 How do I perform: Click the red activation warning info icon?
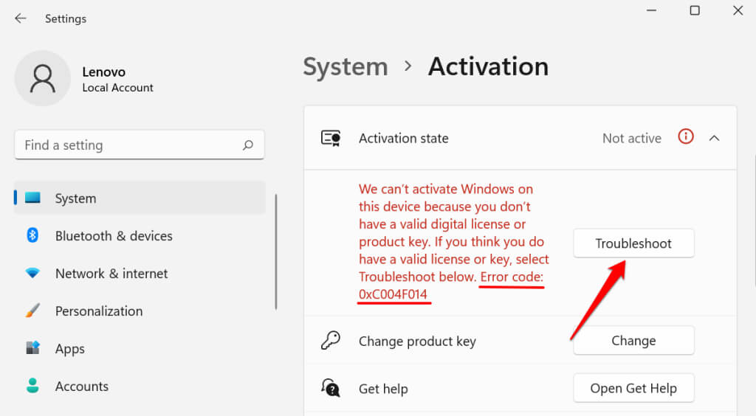click(686, 137)
